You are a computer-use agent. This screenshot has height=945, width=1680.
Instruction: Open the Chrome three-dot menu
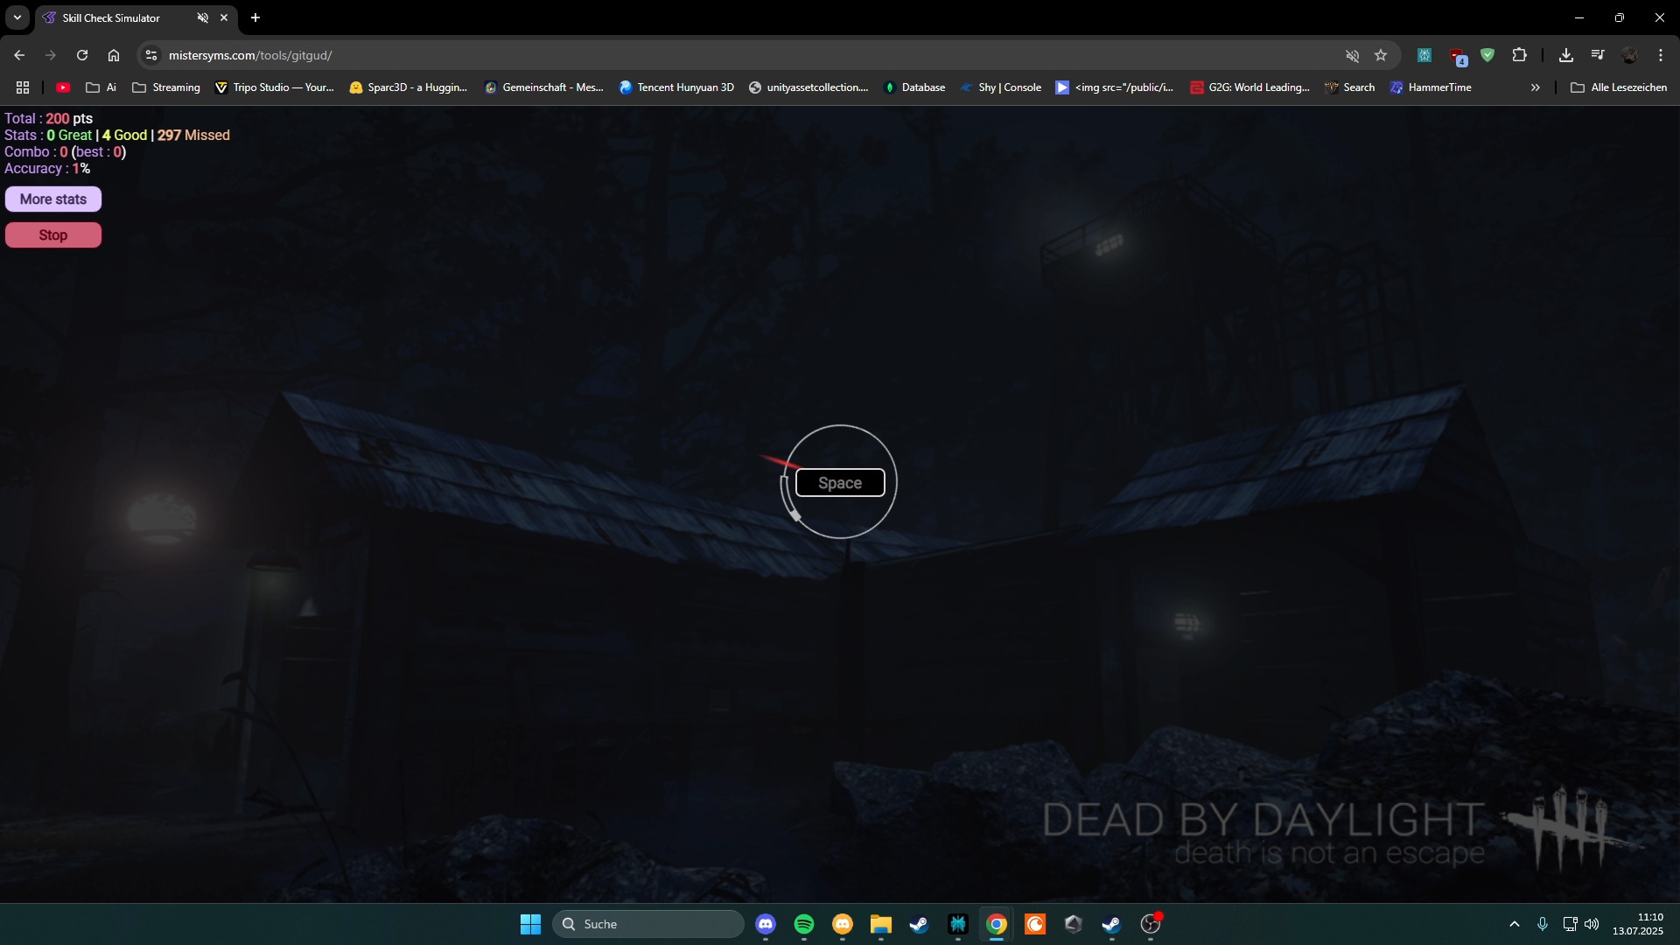(1660, 55)
